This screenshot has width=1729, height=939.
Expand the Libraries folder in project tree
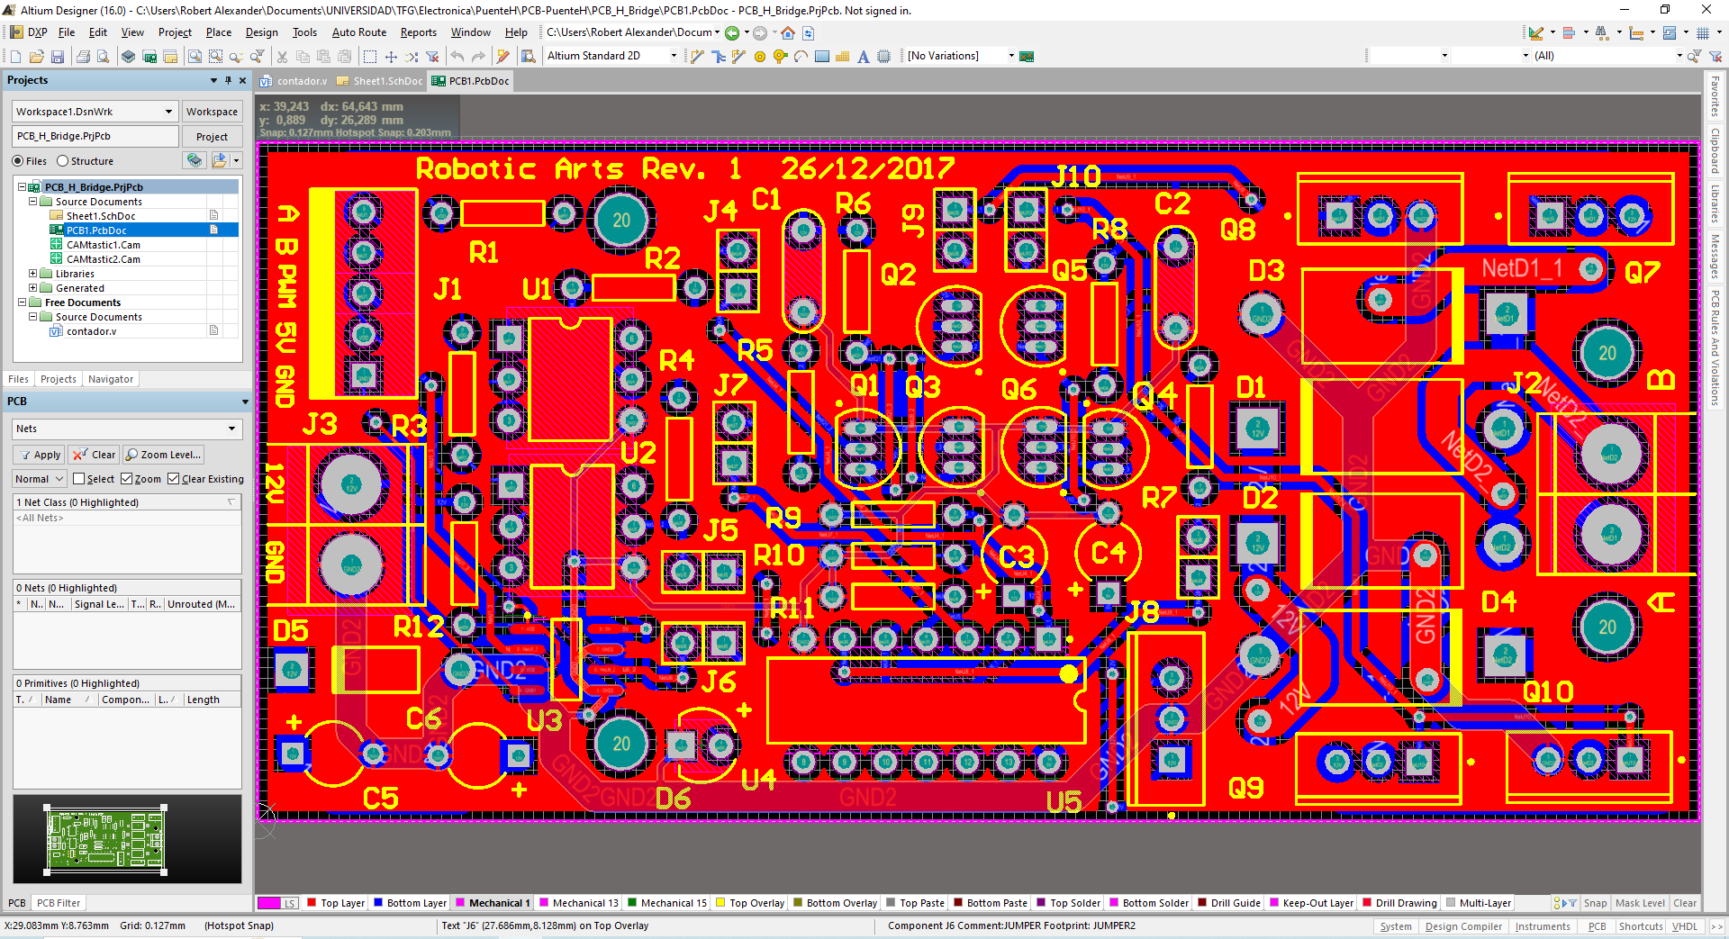33,274
